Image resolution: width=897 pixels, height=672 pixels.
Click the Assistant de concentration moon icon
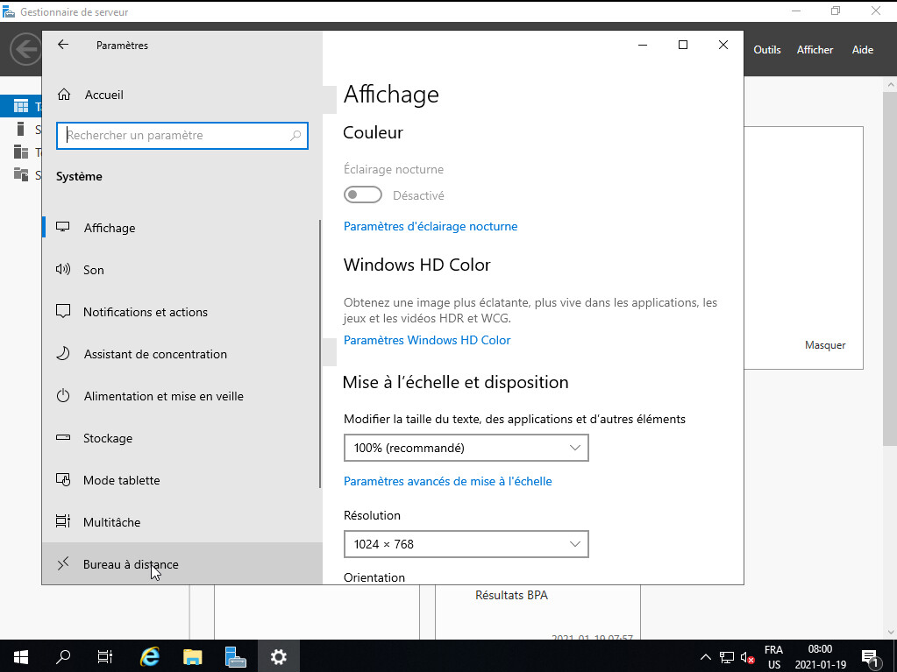[x=63, y=354]
